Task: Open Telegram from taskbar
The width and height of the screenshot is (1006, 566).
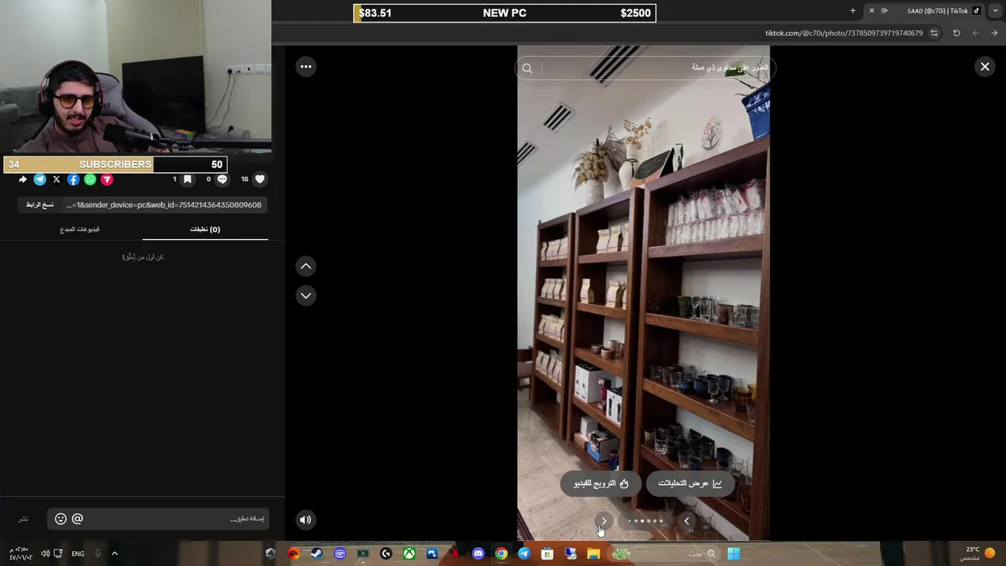Action: [x=524, y=553]
